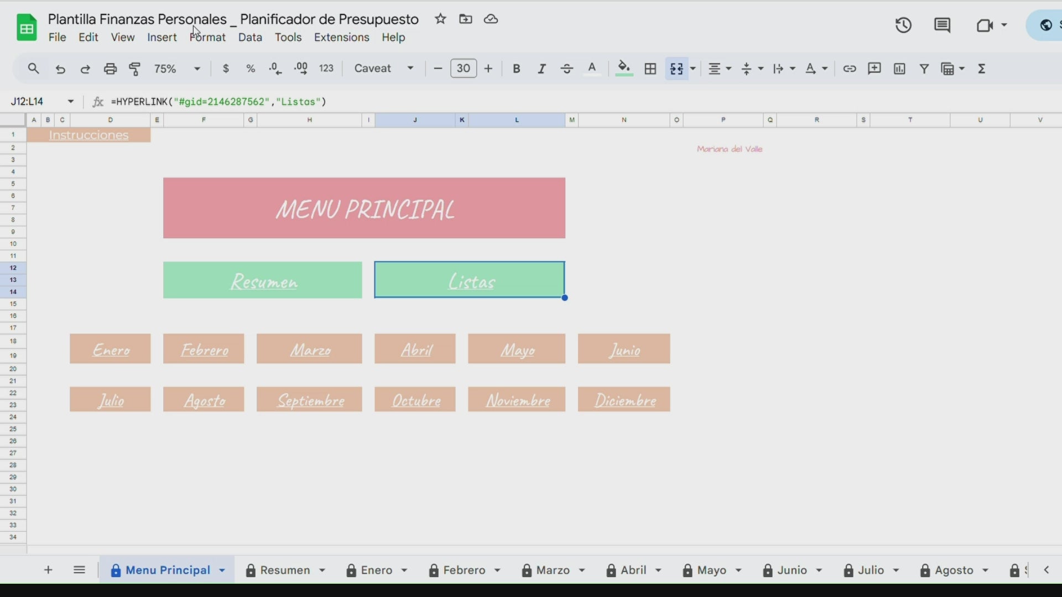Click the insert chart icon
The image size is (1062, 597).
[899, 69]
